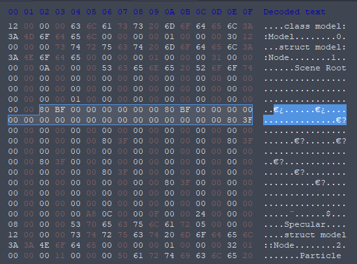Select the 00 column offset header
The height and width of the screenshot is (264, 357).
click(13, 12)
